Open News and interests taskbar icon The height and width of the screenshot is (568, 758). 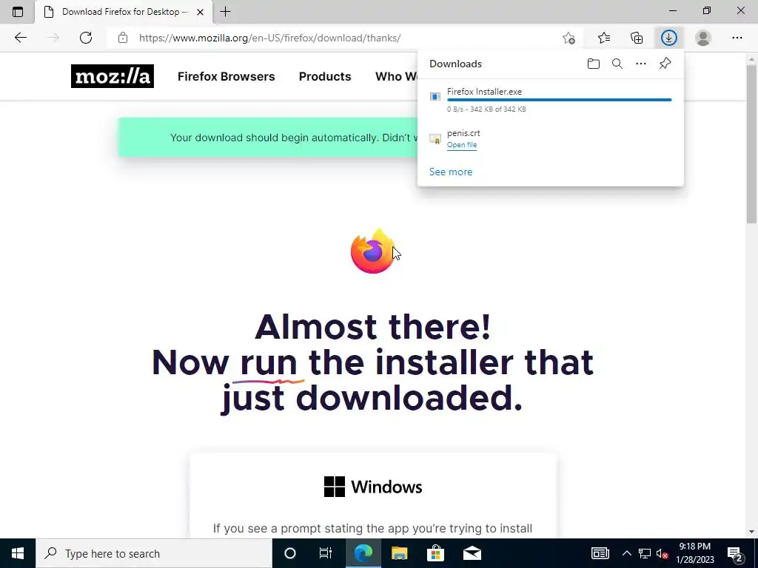point(600,553)
